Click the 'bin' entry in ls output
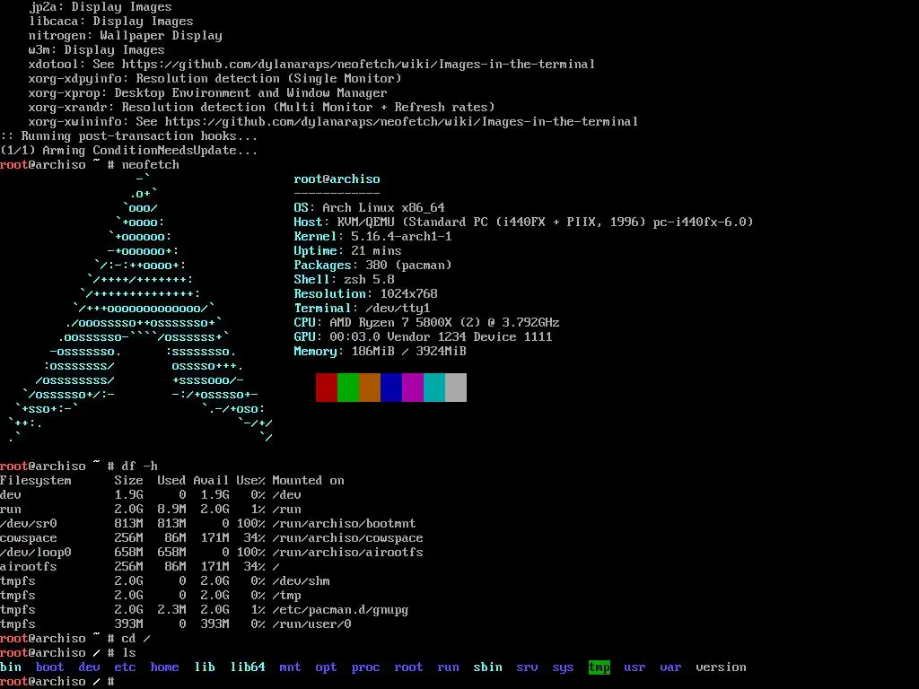The height and width of the screenshot is (689, 919). point(11,667)
